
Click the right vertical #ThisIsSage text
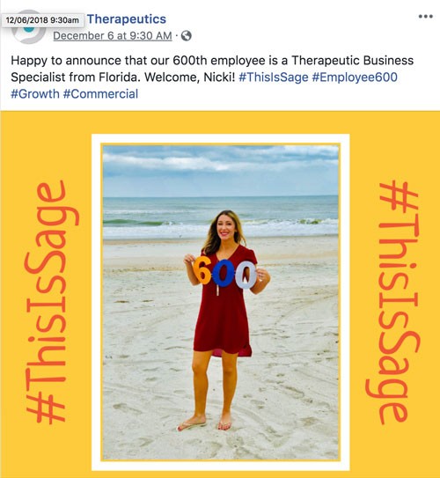click(x=392, y=302)
